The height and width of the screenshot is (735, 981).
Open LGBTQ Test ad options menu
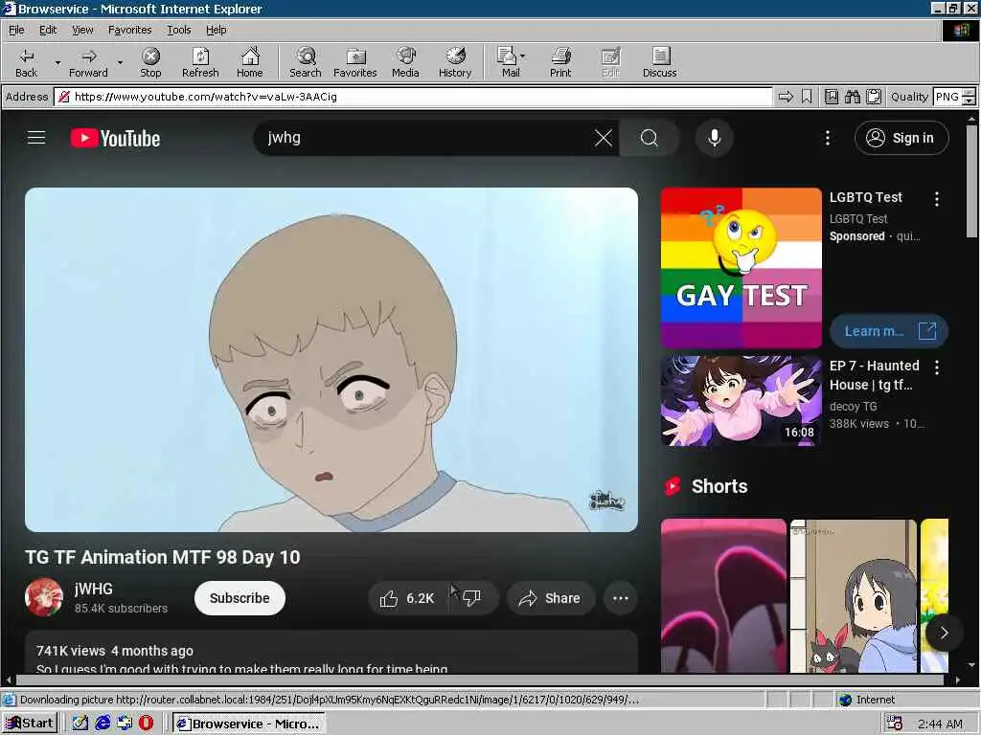pos(937,199)
